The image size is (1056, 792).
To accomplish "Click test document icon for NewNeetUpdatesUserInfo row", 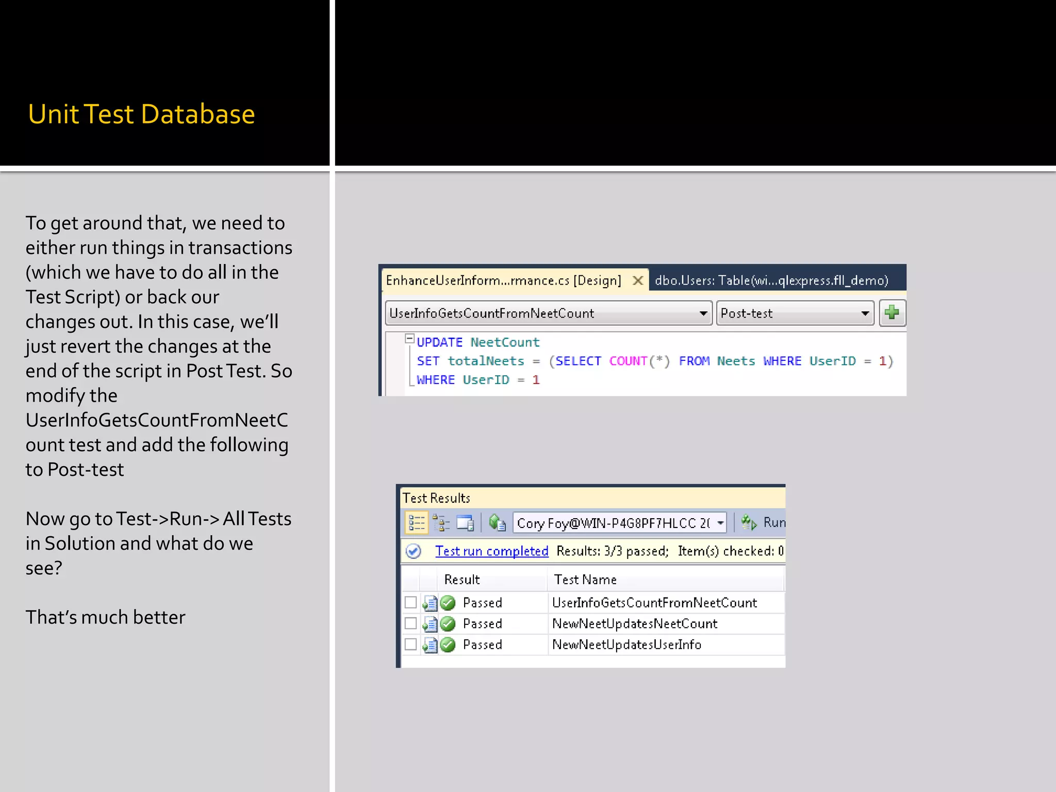I will point(430,645).
